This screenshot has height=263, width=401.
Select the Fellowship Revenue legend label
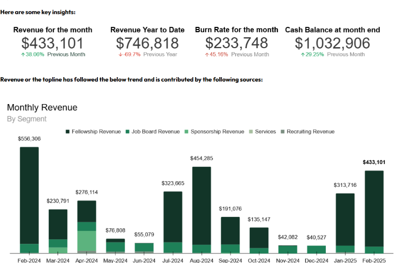pos(96,131)
